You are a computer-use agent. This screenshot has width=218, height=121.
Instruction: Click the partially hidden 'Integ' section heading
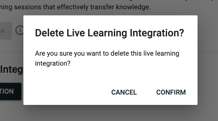tap(11, 70)
